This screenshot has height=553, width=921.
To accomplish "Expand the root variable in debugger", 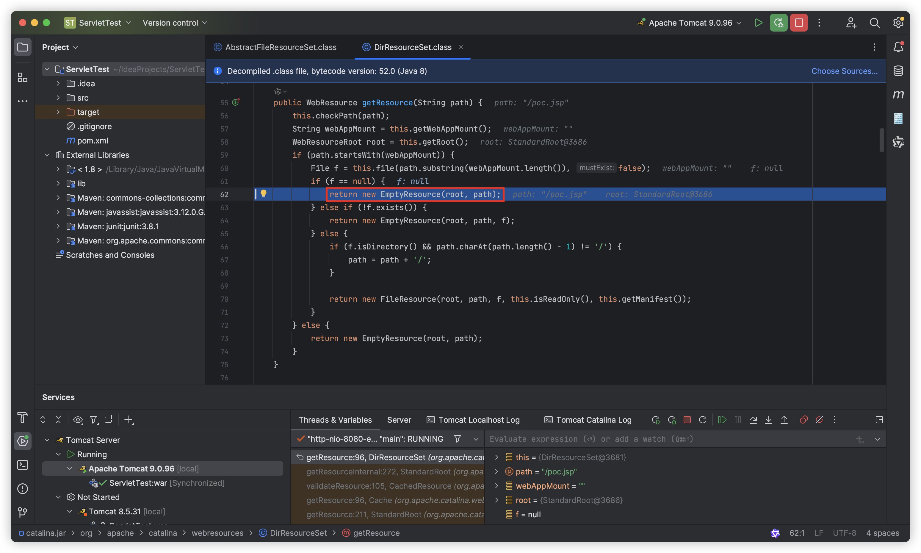I will [496, 500].
